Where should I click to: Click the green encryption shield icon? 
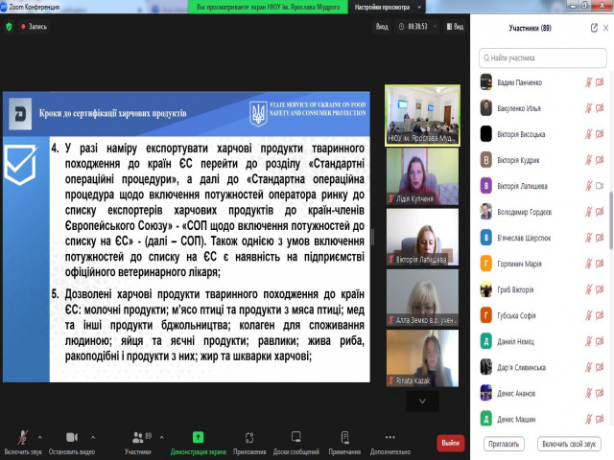point(10,26)
